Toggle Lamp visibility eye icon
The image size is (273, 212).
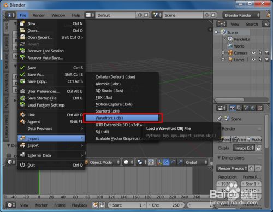point(253,60)
